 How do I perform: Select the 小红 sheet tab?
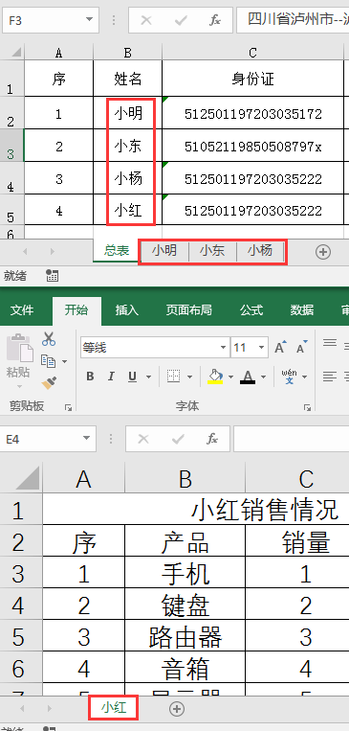[114, 708]
